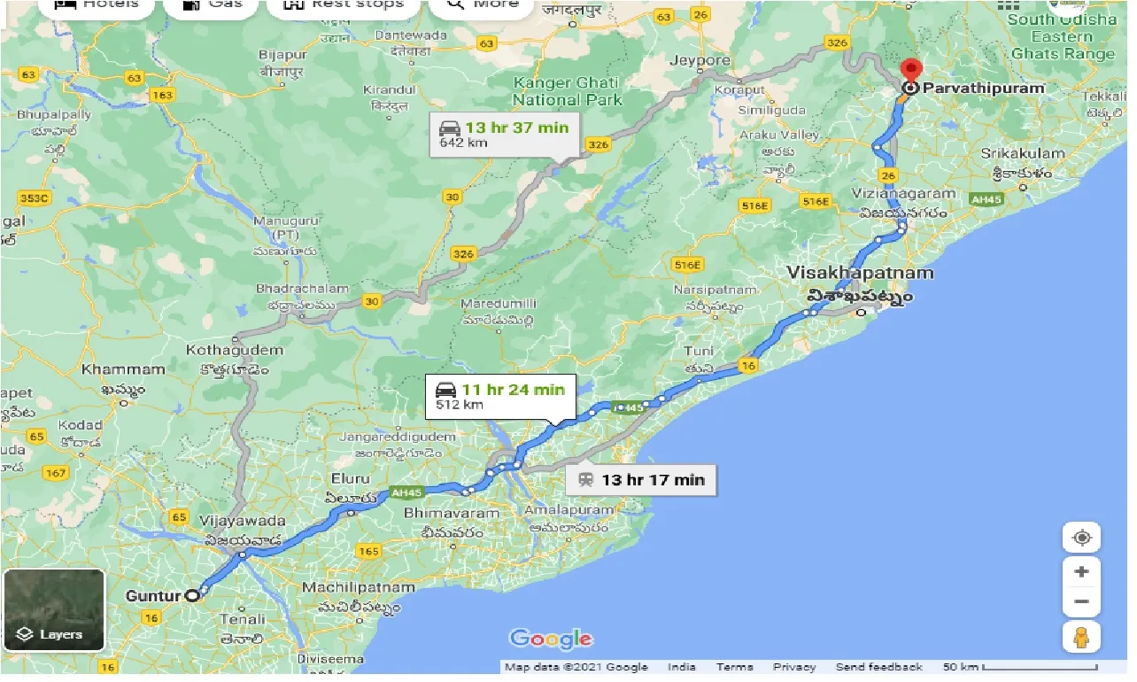Click the India region link
Viewport: 1137px width, 682px height.
pyautogui.click(x=681, y=667)
